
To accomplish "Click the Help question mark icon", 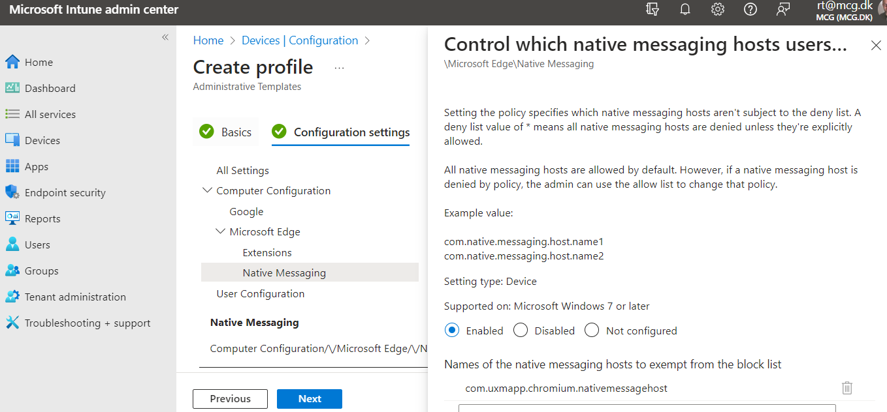I will [x=750, y=9].
